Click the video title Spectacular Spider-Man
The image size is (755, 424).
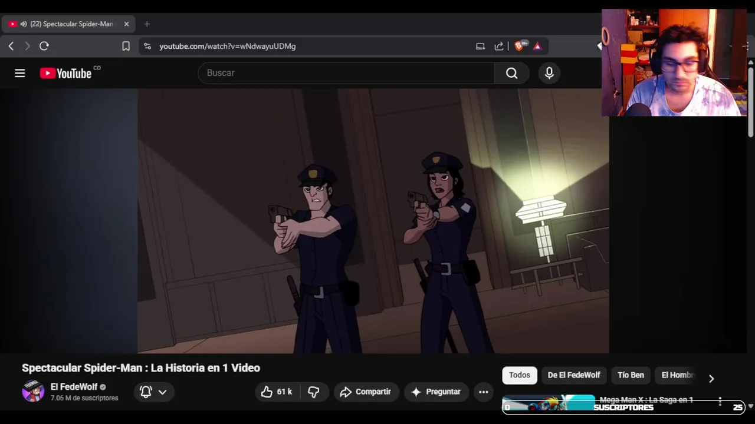click(141, 367)
